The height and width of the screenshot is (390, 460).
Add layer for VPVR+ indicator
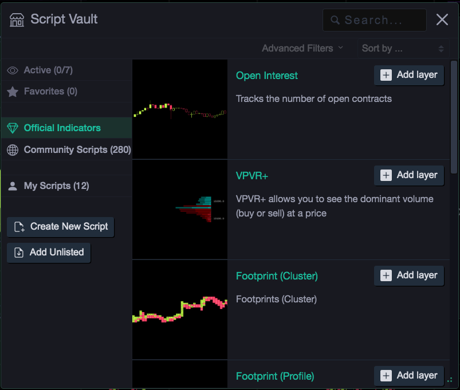click(408, 175)
